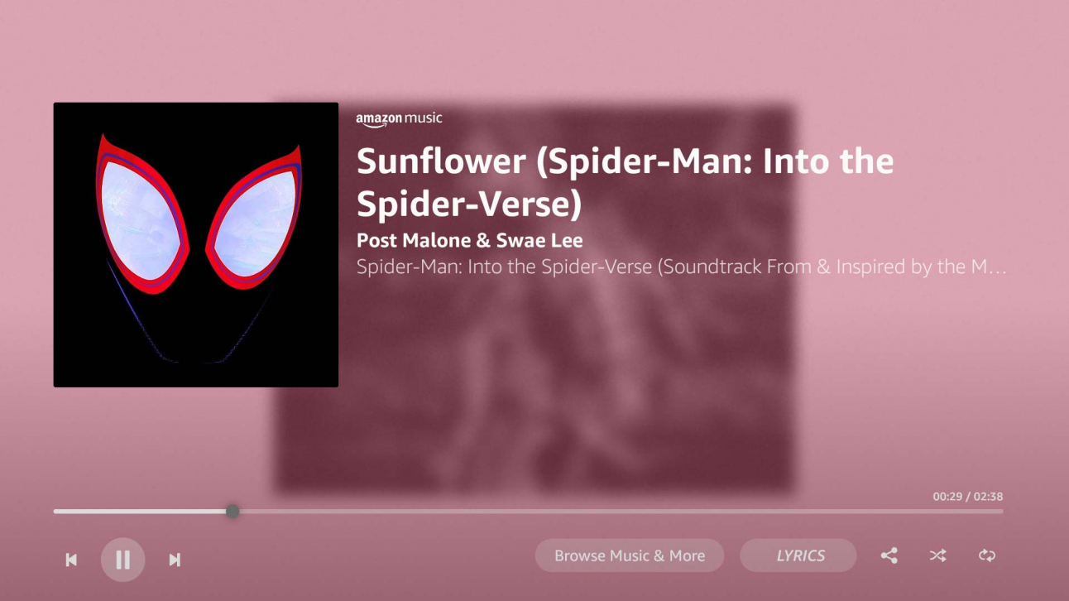Skip to the next track
The height and width of the screenshot is (601, 1069).
point(175,560)
